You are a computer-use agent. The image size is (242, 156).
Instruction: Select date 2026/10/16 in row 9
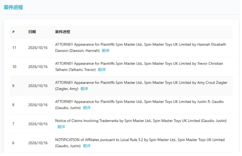[x=38, y=86]
